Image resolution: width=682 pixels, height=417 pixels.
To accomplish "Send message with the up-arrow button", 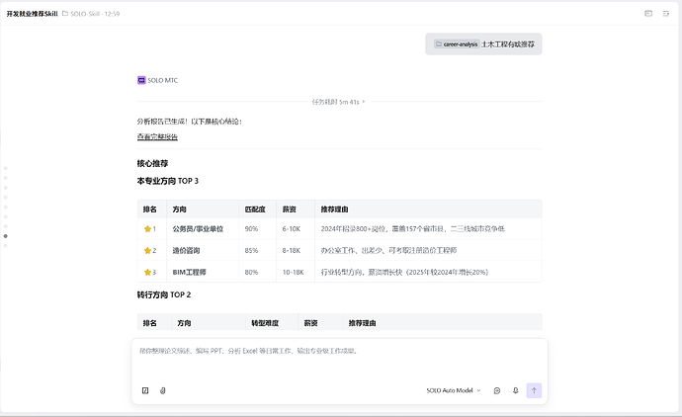I will coord(534,390).
